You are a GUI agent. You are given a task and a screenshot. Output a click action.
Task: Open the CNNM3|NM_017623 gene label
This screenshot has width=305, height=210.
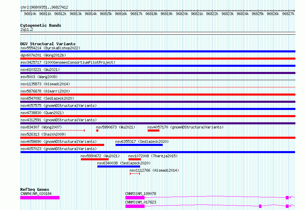[x=141, y=202]
